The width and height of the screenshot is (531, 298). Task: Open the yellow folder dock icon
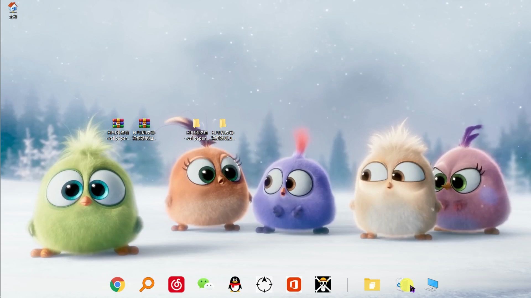tap(372, 284)
